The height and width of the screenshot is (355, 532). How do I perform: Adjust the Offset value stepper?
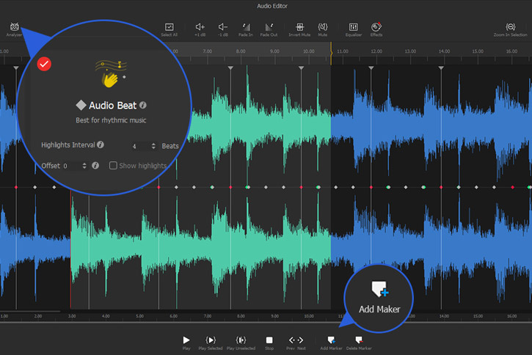85,166
